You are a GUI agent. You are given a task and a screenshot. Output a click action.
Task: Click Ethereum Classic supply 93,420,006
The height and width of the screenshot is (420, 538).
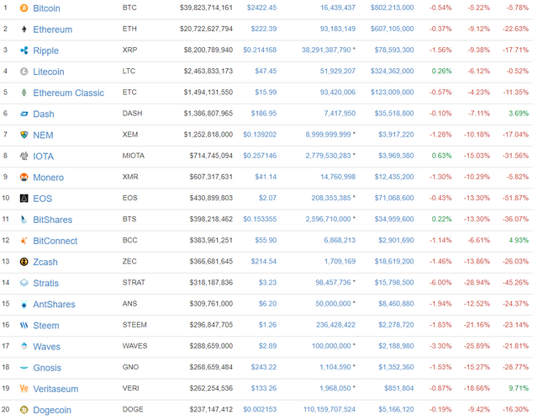[338, 93]
